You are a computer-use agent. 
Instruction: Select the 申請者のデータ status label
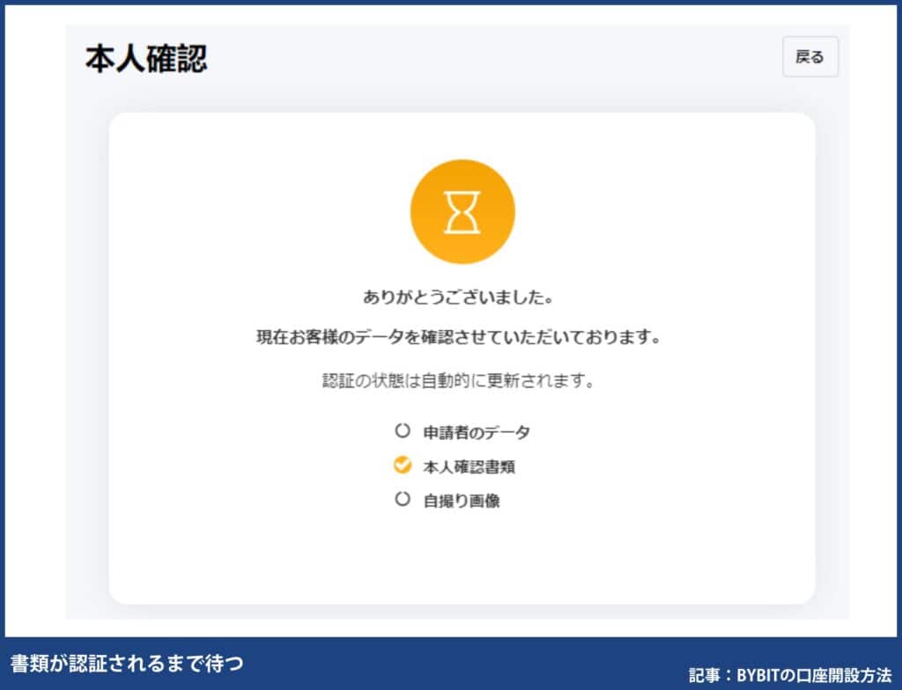click(476, 432)
